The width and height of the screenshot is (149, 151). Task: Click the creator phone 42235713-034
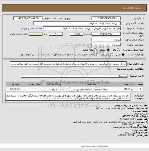click(x=126, y=135)
